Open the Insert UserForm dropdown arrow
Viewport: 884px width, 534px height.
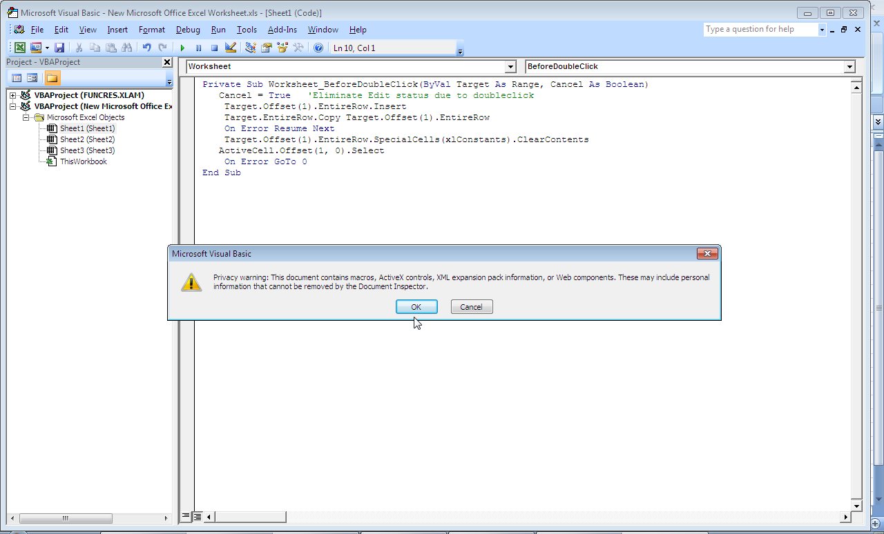(47, 48)
